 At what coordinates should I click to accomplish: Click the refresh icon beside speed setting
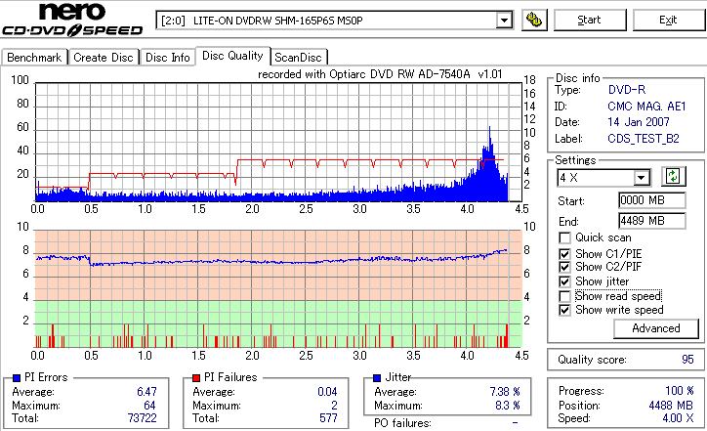tap(673, 177)
